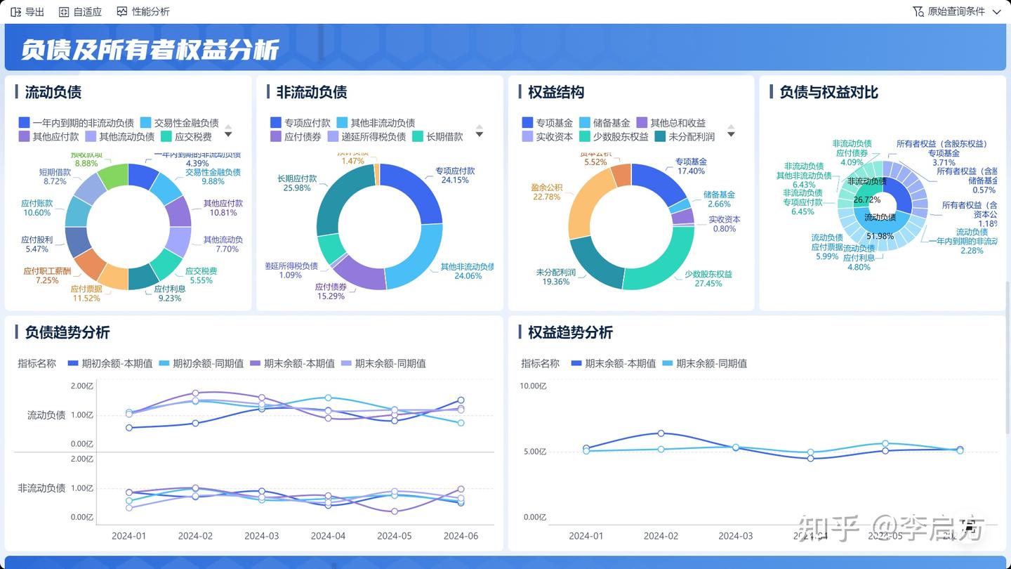Click the 自适应 text label
Image resolution: width=1011 pixels, height=569 pixels.
[x=86, y=11]
